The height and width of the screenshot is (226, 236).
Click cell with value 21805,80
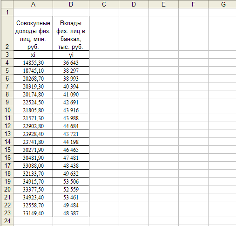33,110
